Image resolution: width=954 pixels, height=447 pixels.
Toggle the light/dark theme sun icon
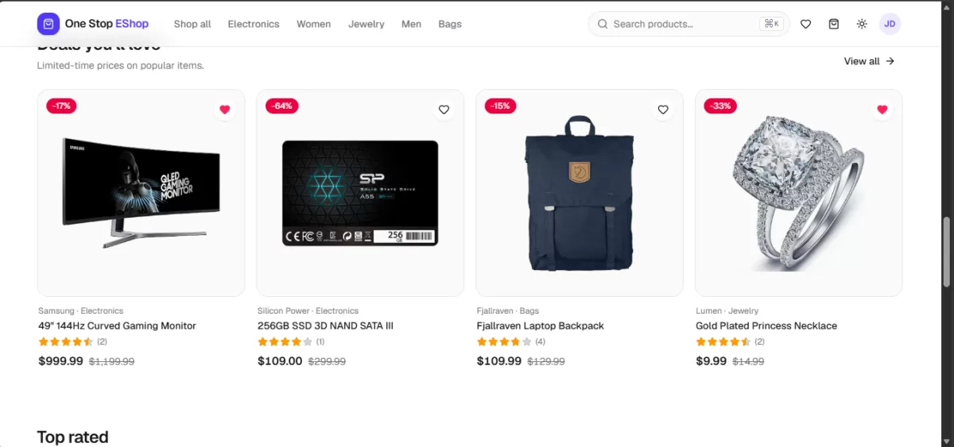[x=862, y=24]
